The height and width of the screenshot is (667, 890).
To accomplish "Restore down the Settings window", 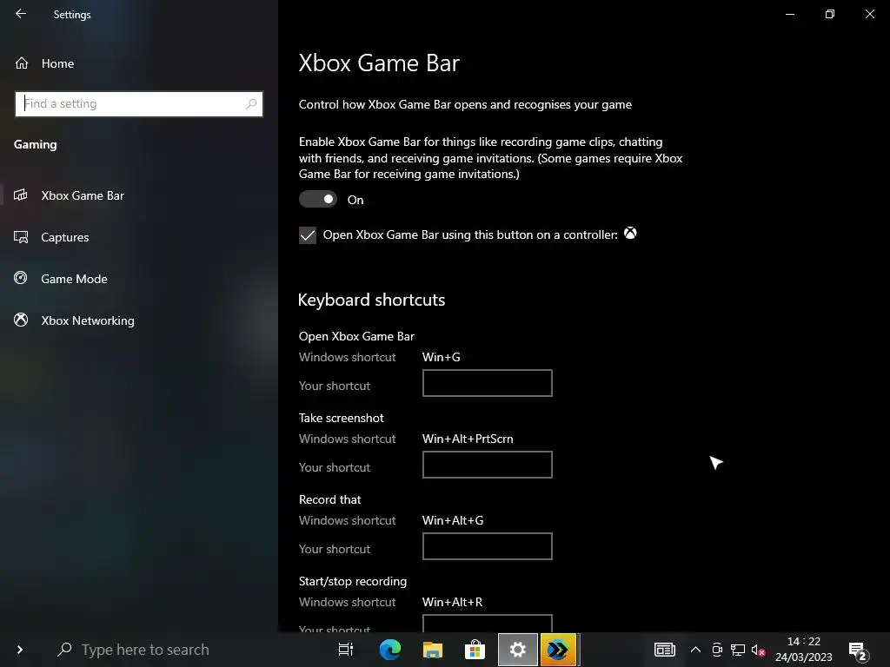I will pyautogui.click(x=830, y=14).
